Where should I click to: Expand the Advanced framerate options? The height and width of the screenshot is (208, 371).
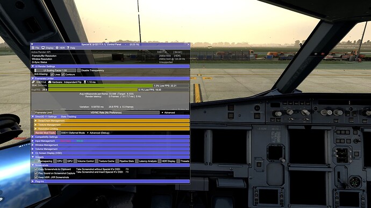(x=168, y=113)
